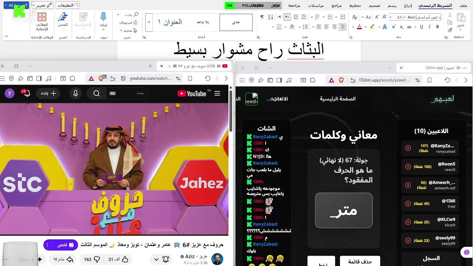Image resolution: width=473 pixels, height=266 pixels.
Task: Click delete list (حذف قائمة) button
Action: click(x=360, y=261)
